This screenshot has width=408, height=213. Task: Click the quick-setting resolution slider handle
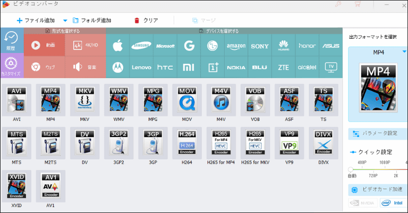[x=350, y=170]
